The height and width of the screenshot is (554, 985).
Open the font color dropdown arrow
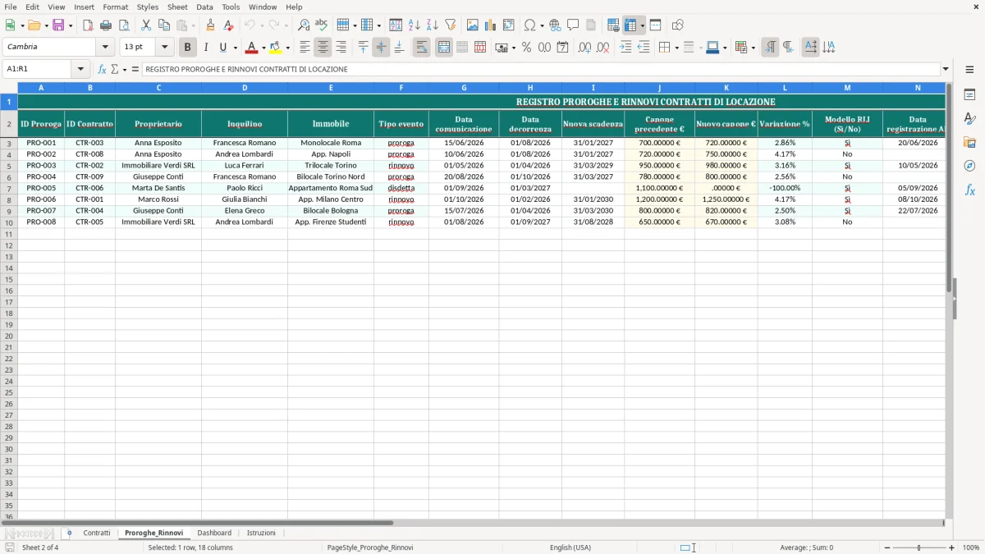point(263,48)
